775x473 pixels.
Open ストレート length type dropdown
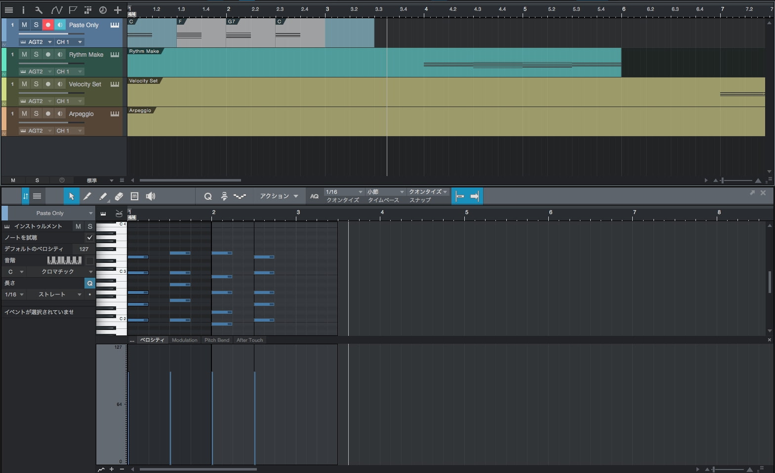(55, 294)
